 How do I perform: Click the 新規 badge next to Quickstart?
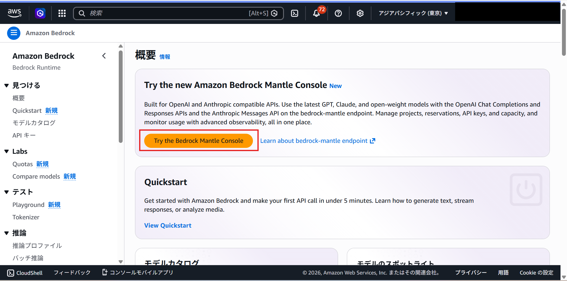[x=51, y=111]
